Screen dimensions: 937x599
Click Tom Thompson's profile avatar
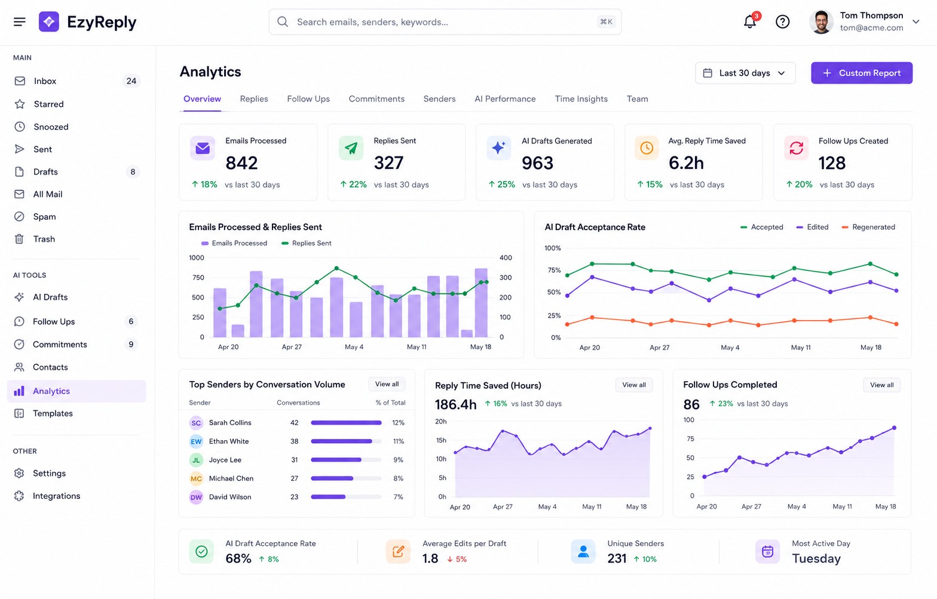coord(821,22)
